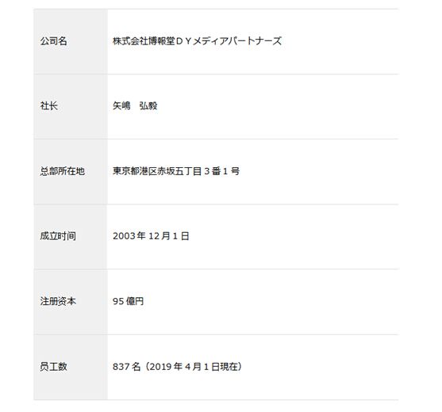Click the 员工数 label cell

pyautogui.click(x=71, y=367)
